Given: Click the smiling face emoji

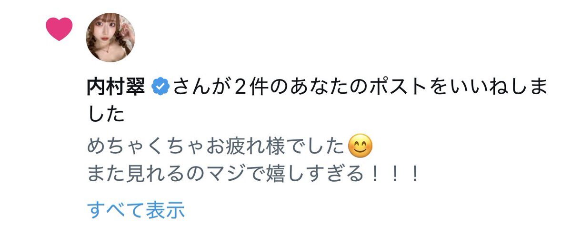Looking at the screenshot, I should (360, 146).
